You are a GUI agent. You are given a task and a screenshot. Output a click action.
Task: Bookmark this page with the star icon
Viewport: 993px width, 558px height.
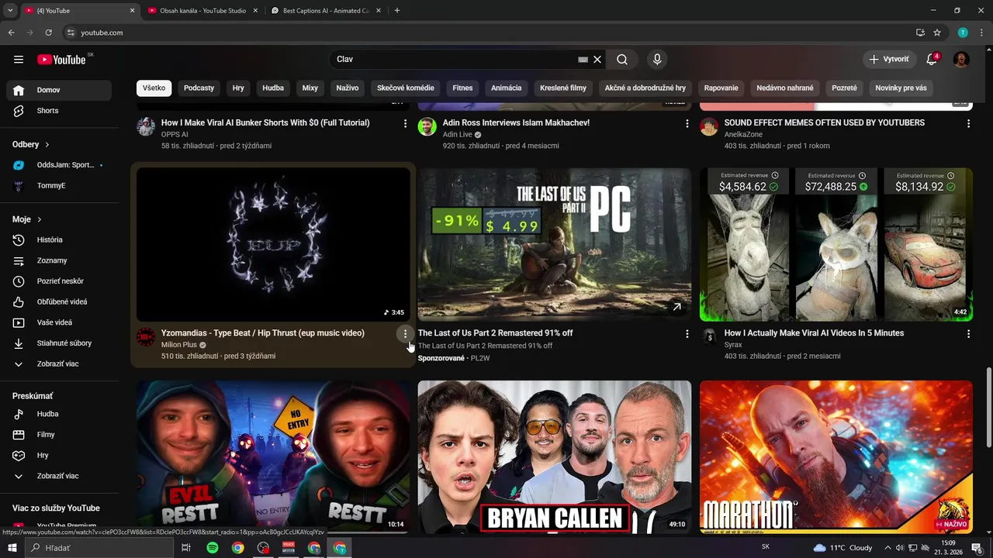click(937, 33)
